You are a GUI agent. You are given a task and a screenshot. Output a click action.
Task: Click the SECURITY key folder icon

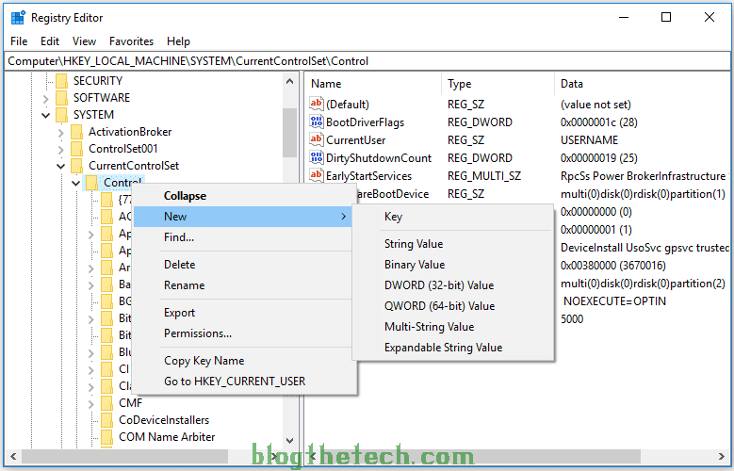coord(62,81)
